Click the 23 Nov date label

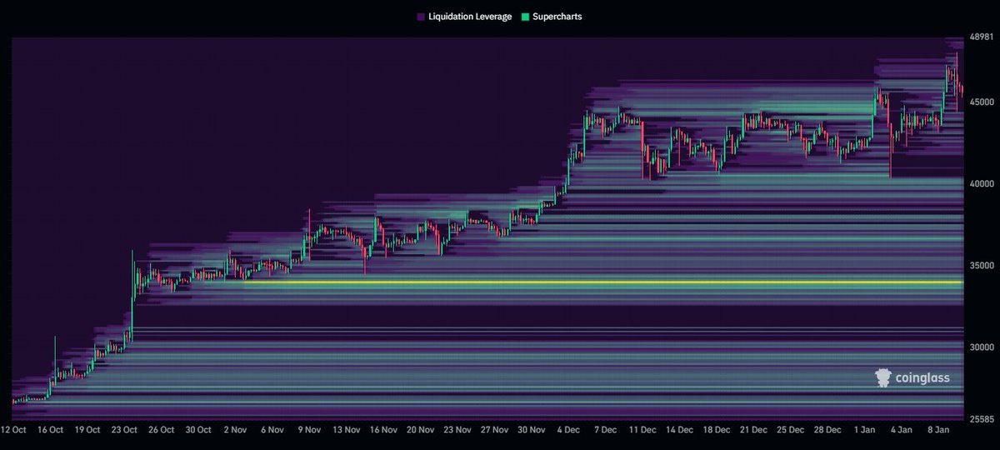click(x=457, y=431)
